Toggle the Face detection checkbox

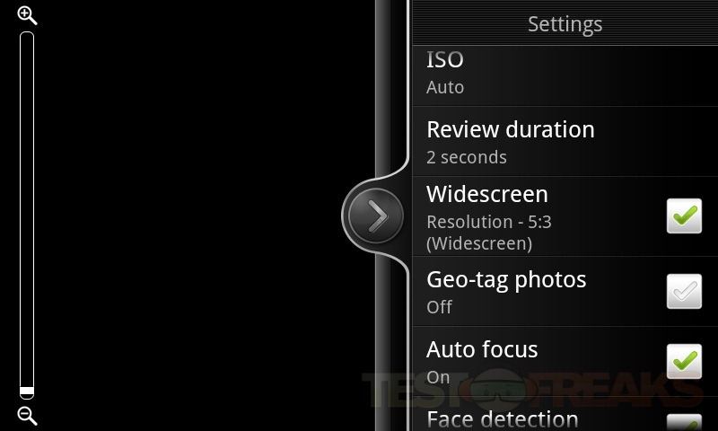point(684,422)
